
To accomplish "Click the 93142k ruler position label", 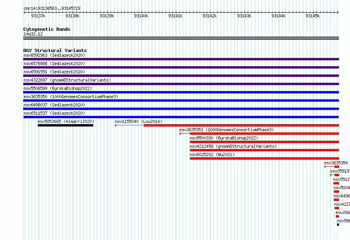I will (210, 16).
